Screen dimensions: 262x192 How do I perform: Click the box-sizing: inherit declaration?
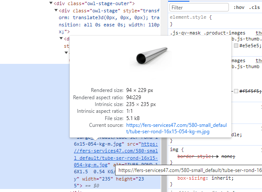click(206, 178)
